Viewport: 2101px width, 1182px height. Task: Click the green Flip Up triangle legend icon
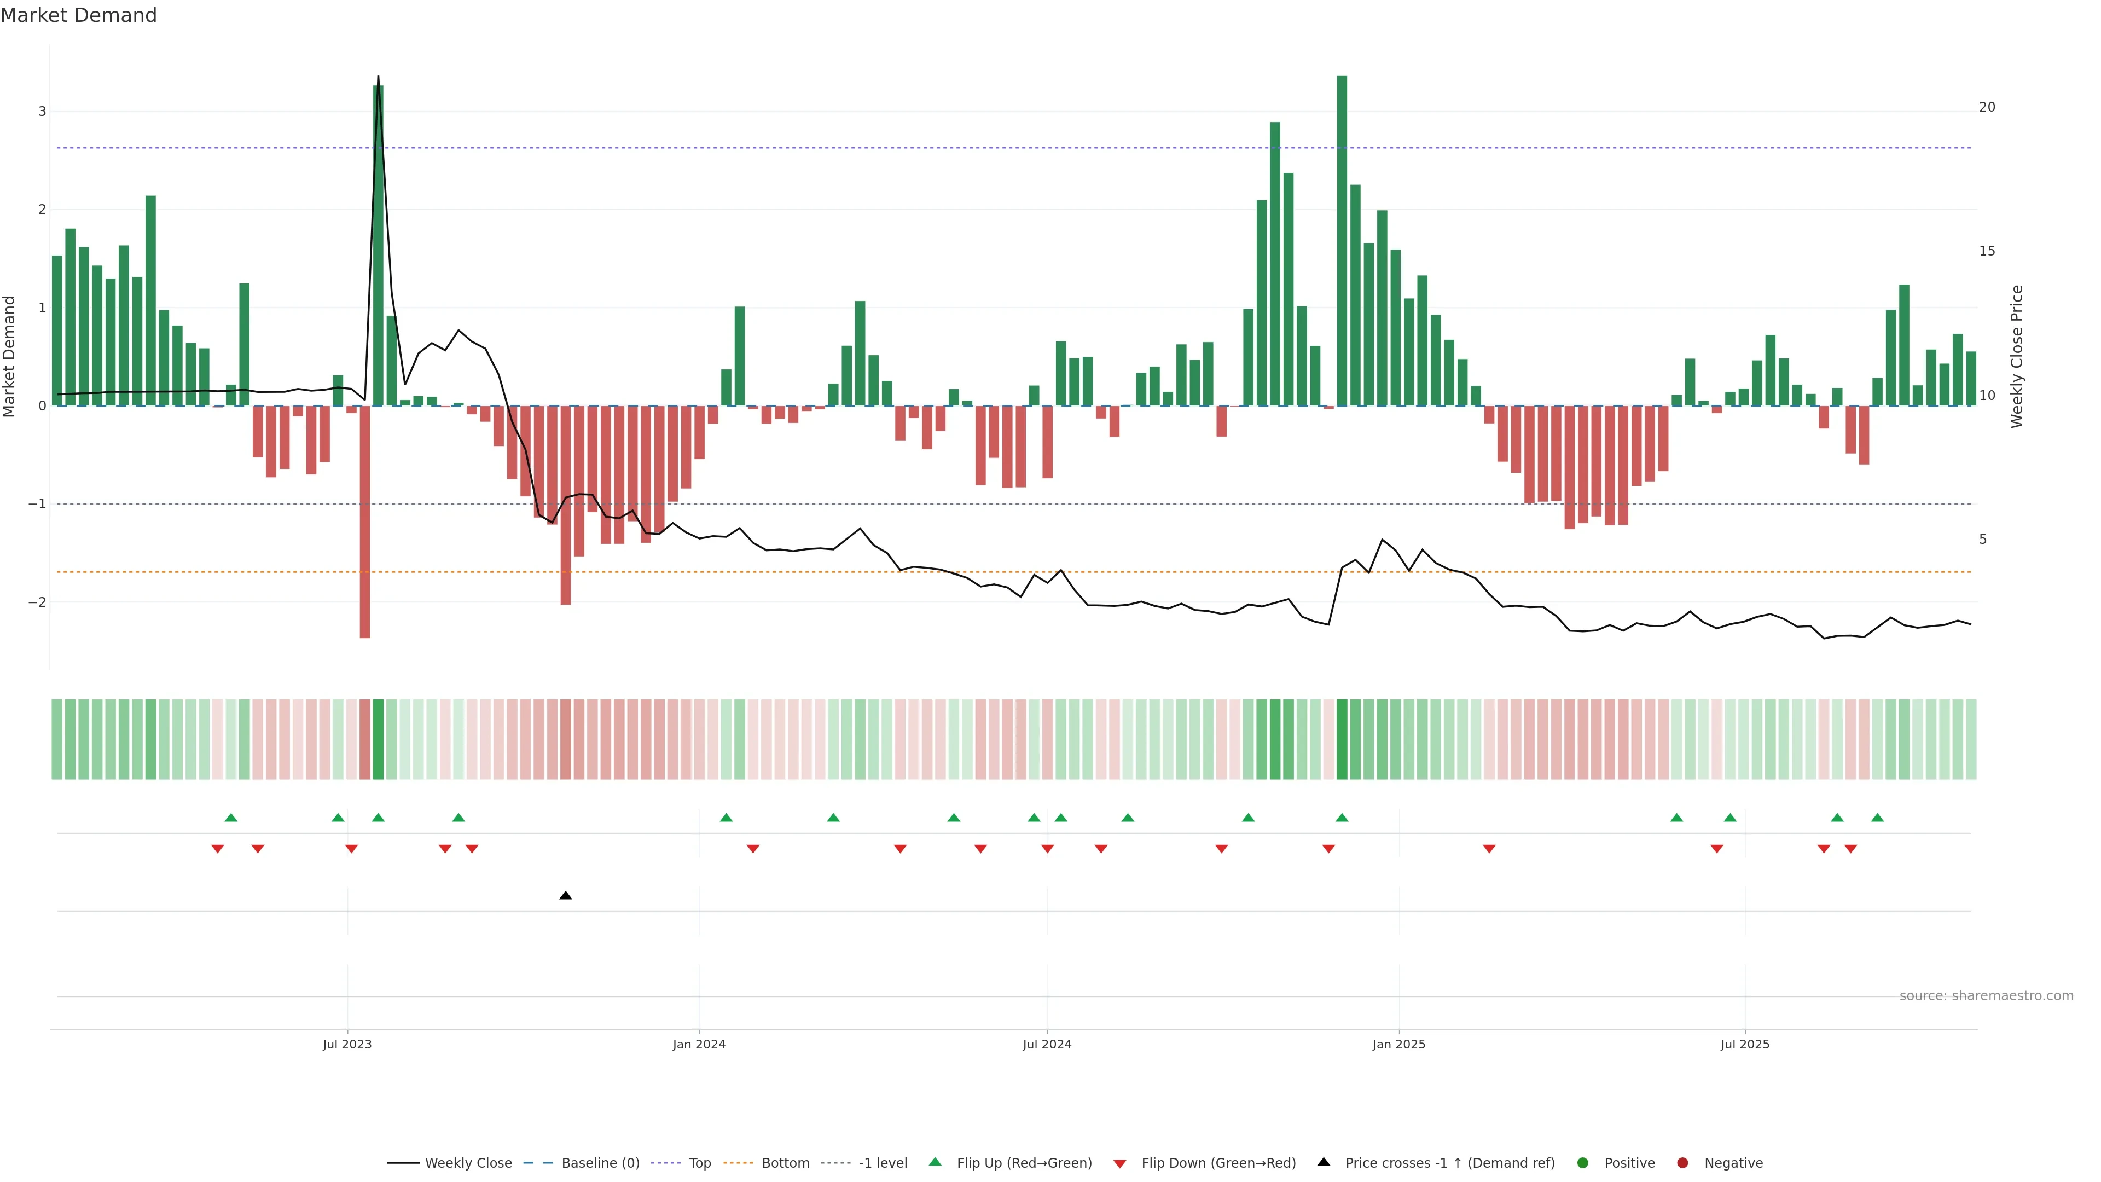click(936, 1162)
